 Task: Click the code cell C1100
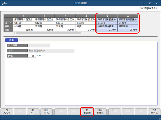(24, 23)
